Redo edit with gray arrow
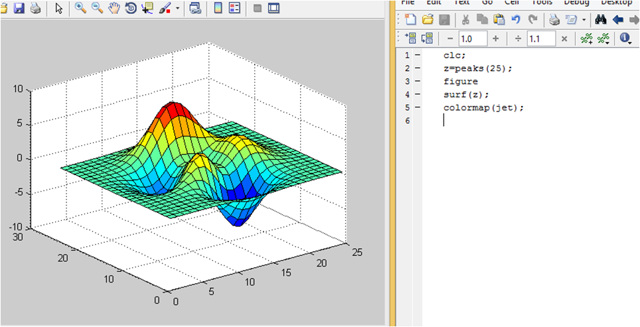This screenshot has width=640, height=327. pyautogui.click(x=532, y=19)
